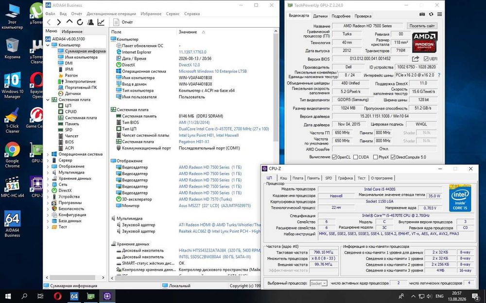
Task: Take a GPU-Z screenshot with camera icon
Action: (422, 14)
